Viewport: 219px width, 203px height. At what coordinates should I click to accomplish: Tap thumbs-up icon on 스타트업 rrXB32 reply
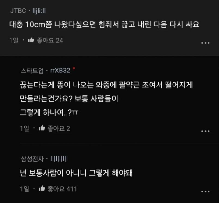pyautogui.click(x=42, y=128)
